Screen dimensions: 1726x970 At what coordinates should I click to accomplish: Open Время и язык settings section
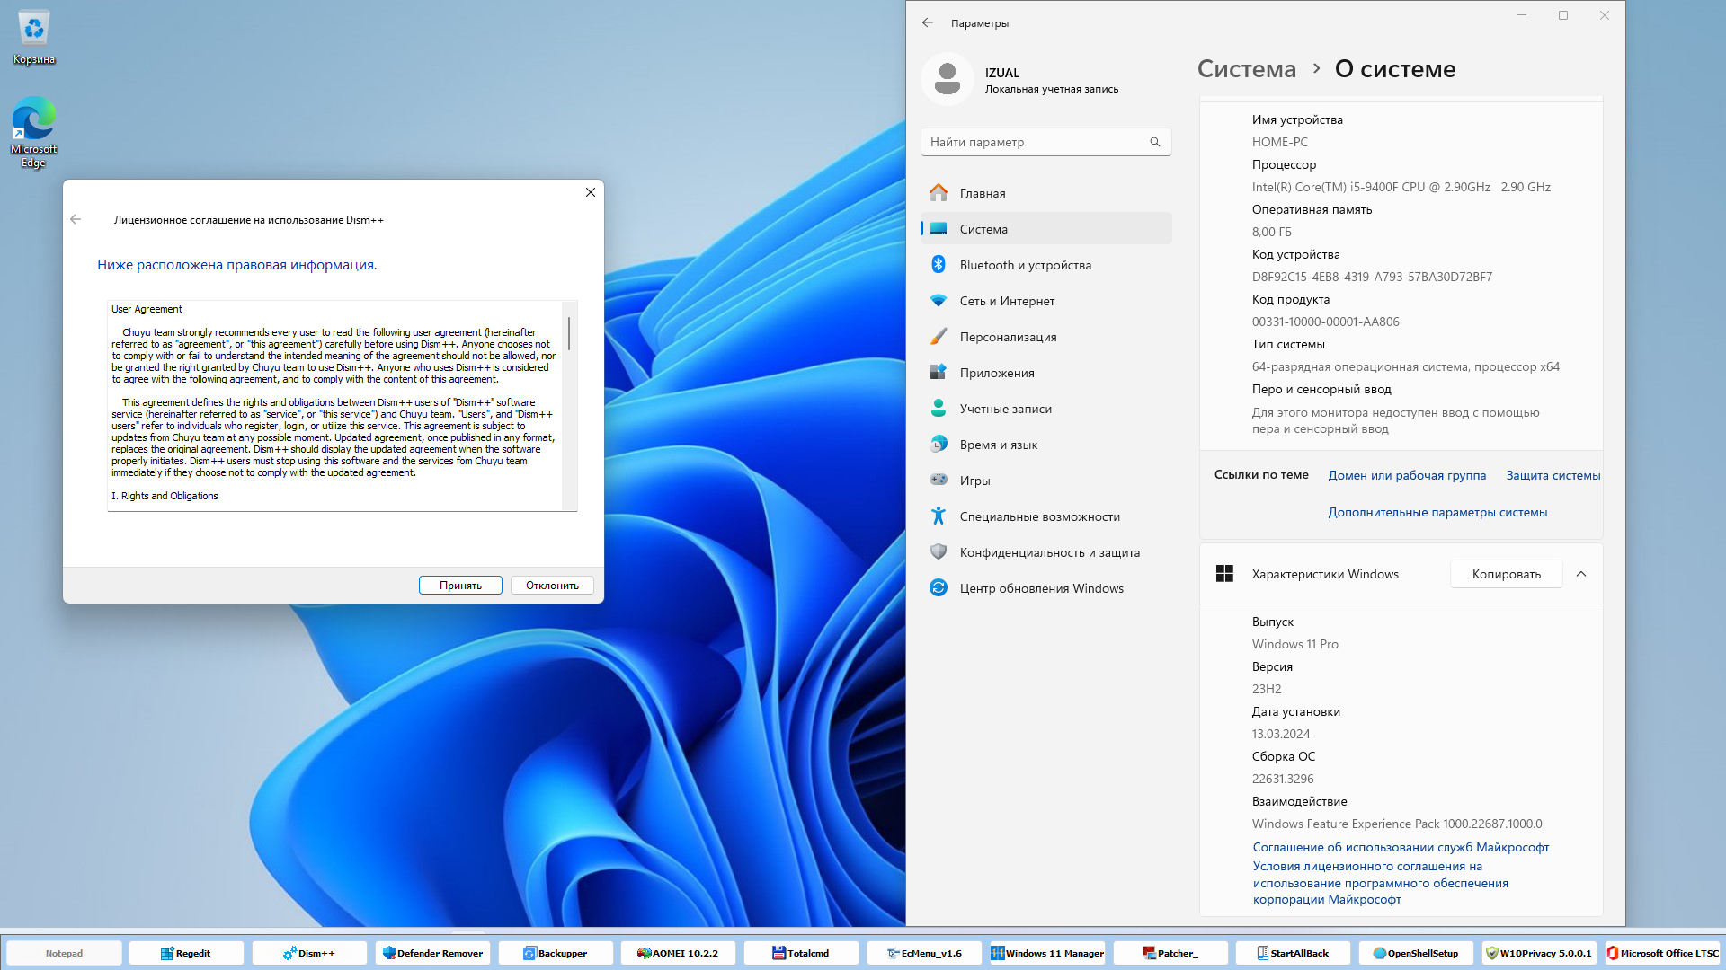pos(1045,445)
